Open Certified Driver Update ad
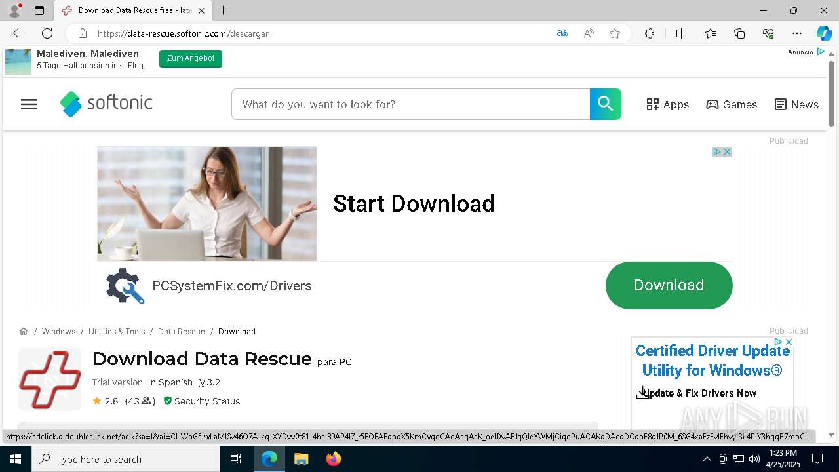 click(x=712, y=361)
